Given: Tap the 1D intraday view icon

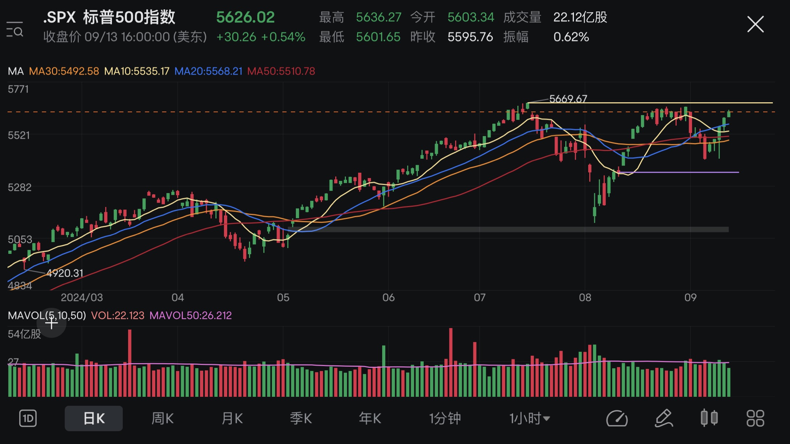Looking at the screenshot, I should (28, 419).
